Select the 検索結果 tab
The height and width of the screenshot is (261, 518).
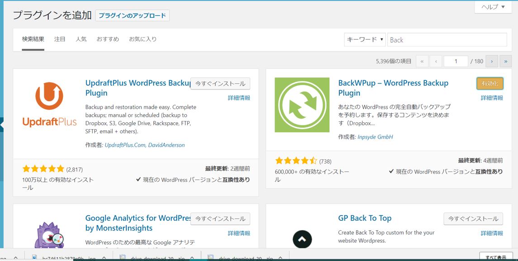[33, 39]
